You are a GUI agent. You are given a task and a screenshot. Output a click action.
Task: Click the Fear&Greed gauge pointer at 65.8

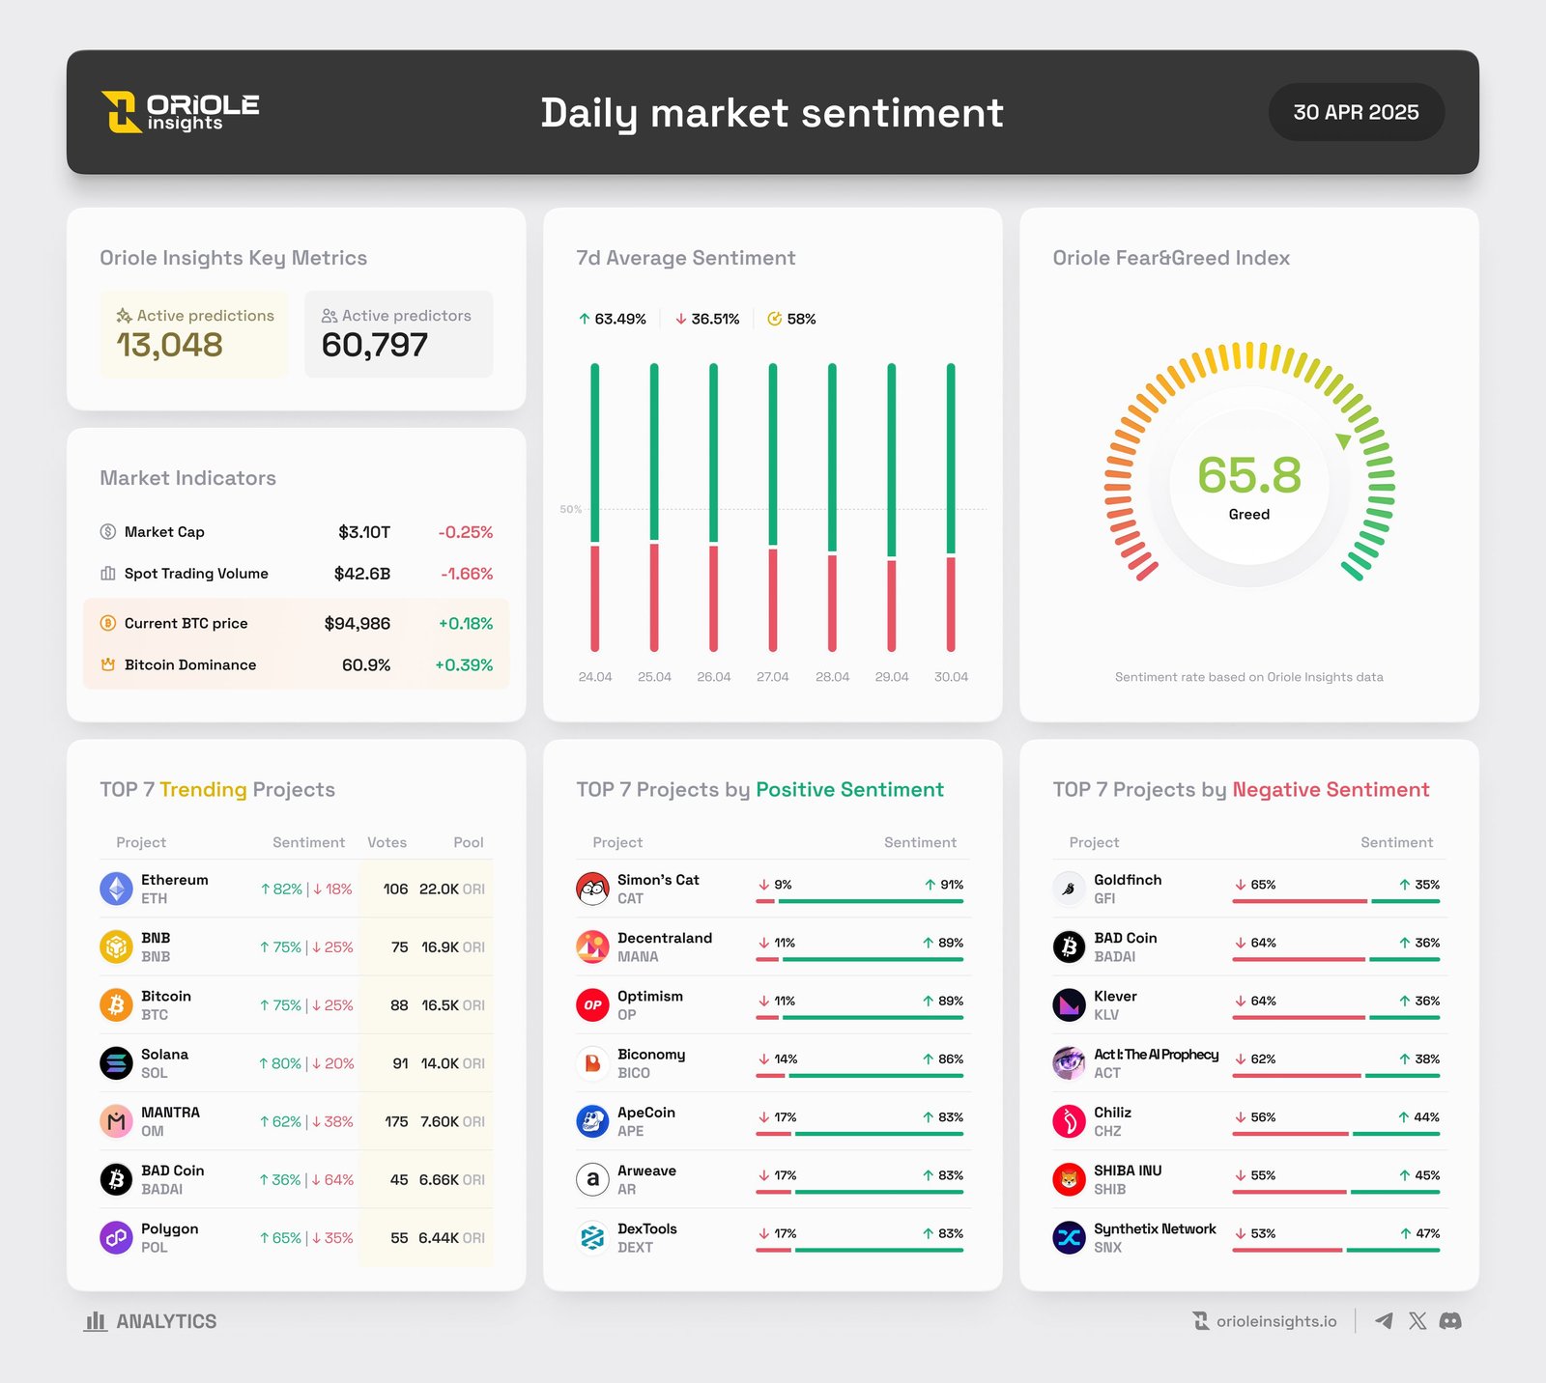point(1343,439)
